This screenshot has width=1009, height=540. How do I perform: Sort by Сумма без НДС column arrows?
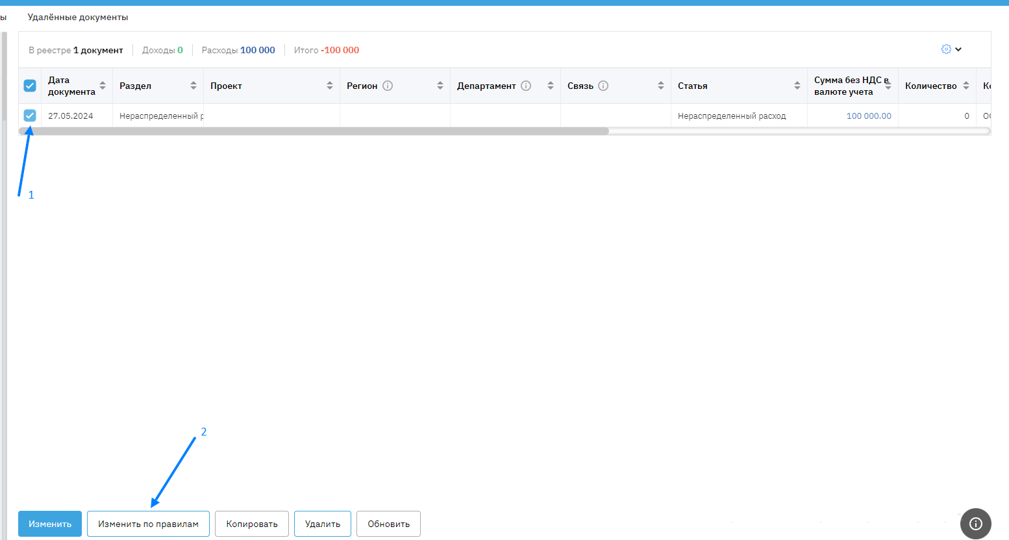[x=888, y=86]
